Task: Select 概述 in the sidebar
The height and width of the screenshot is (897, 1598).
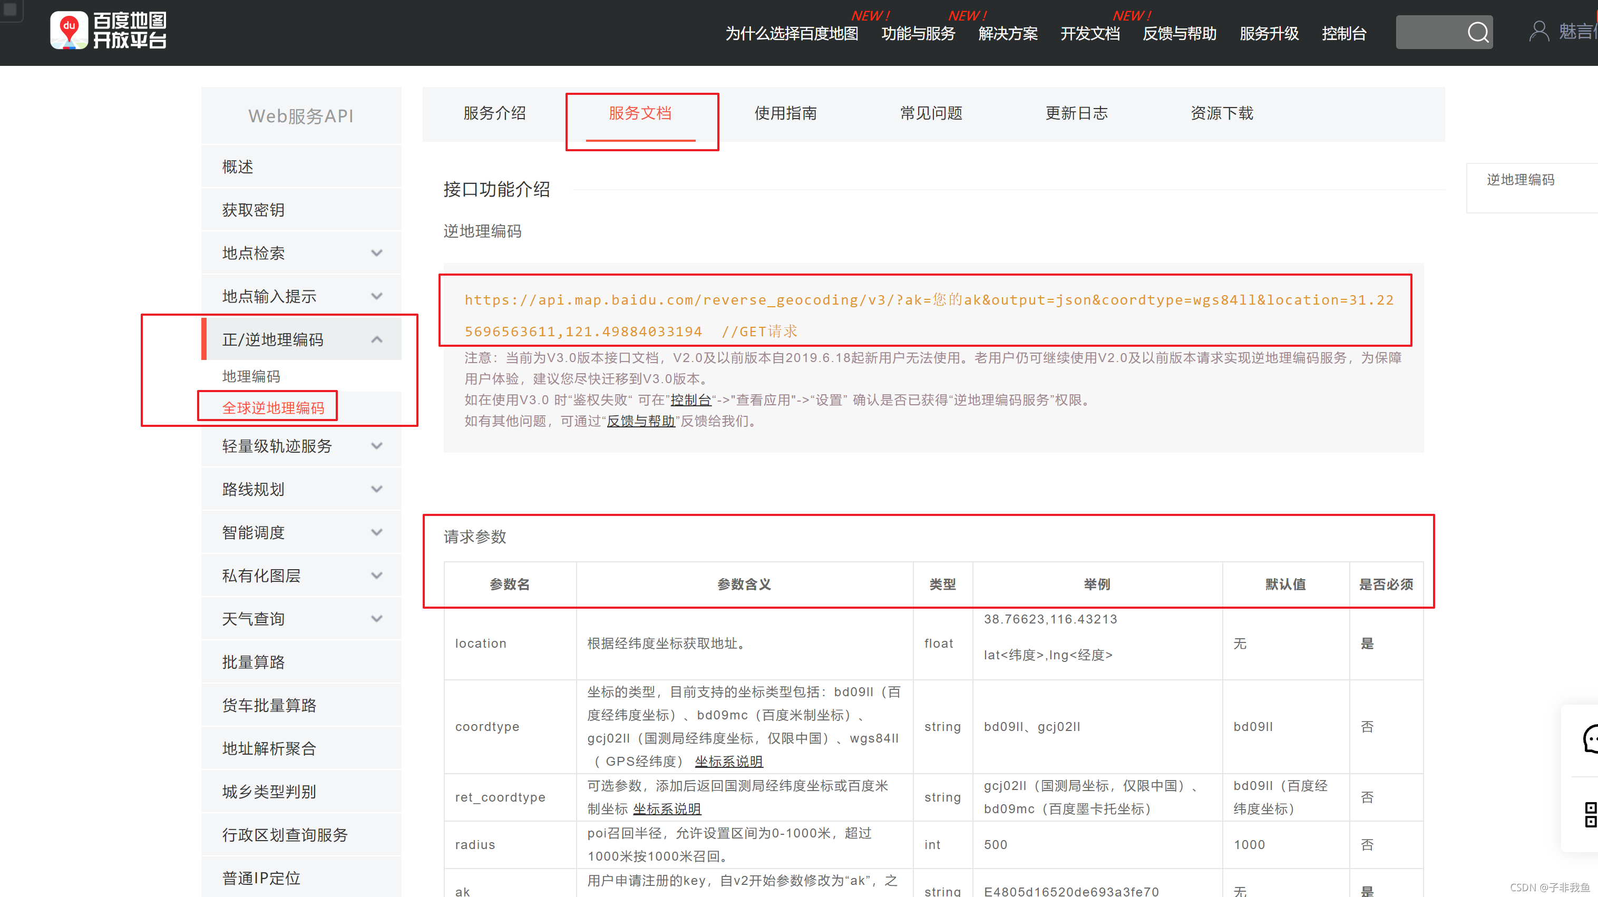Action: 301,167
